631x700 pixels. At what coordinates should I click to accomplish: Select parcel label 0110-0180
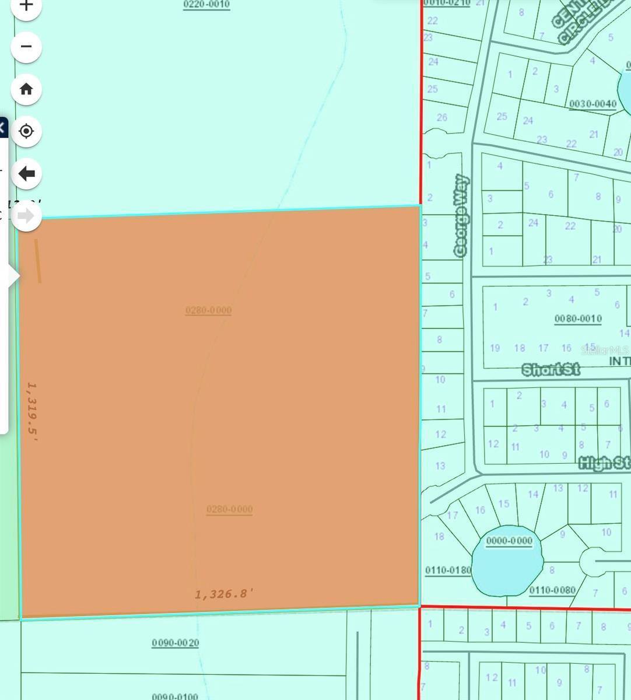[x=448, y=570]
